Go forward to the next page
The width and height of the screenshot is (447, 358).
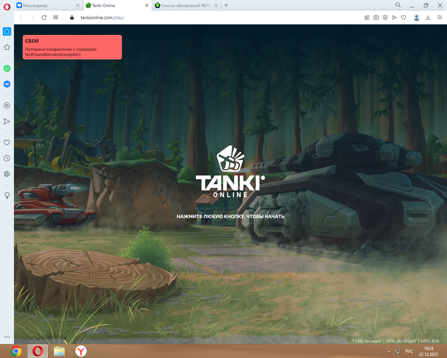pyautogui.click(x=32, y=17)
